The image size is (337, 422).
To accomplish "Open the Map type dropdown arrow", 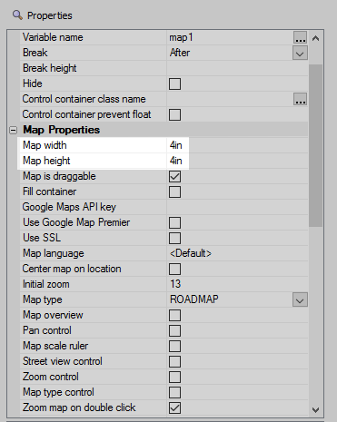I will tap(300, 299).
